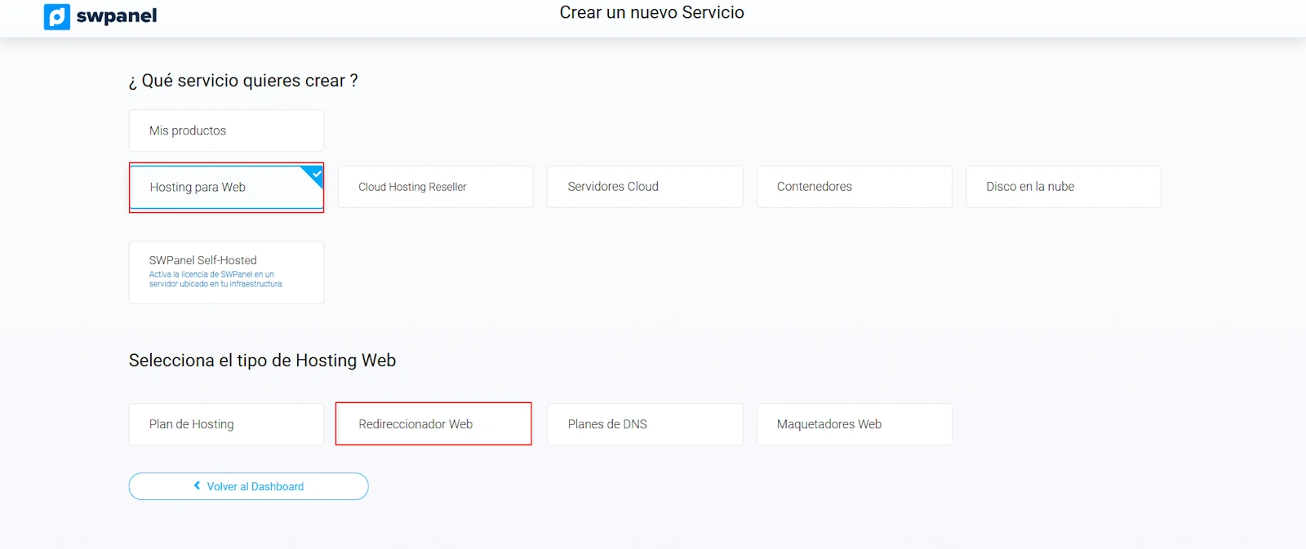Select Planes de DNS option
Viewport: 1306px width, 549px height.
(x=644, y=424)
